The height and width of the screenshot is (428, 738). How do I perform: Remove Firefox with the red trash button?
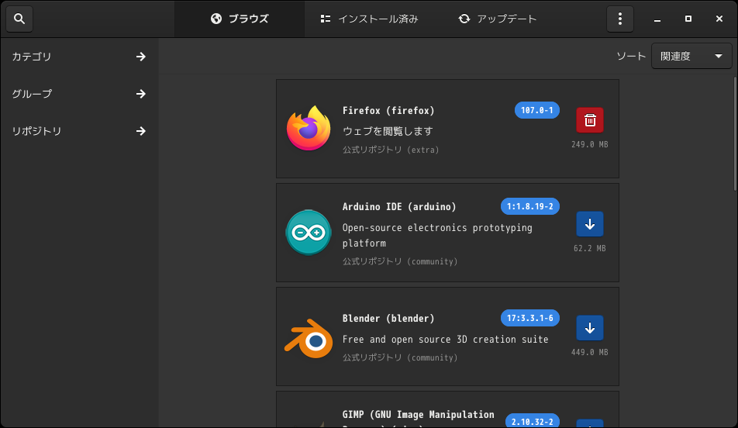coord(590,120)
